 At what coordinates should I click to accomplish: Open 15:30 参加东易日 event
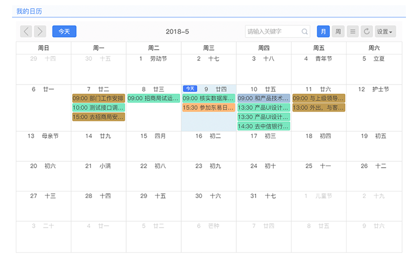[x=208, y=107]
